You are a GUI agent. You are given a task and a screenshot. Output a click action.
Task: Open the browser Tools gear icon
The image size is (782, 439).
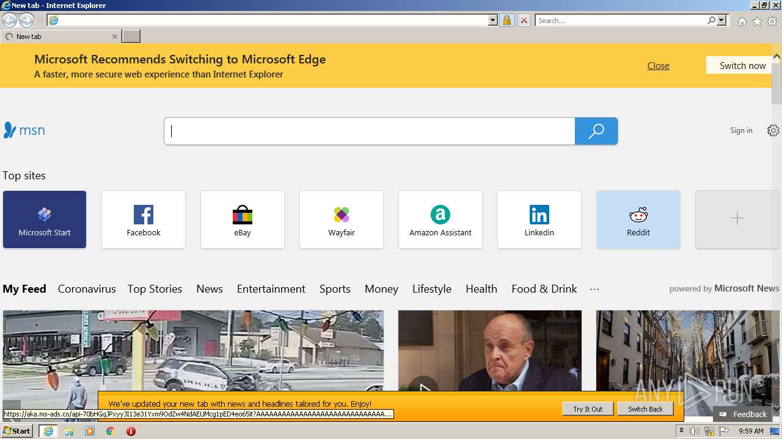[x=772, y=21]
